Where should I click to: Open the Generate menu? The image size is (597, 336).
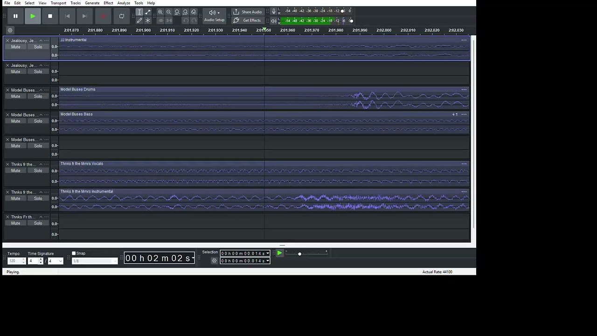(x=92, y=3)
